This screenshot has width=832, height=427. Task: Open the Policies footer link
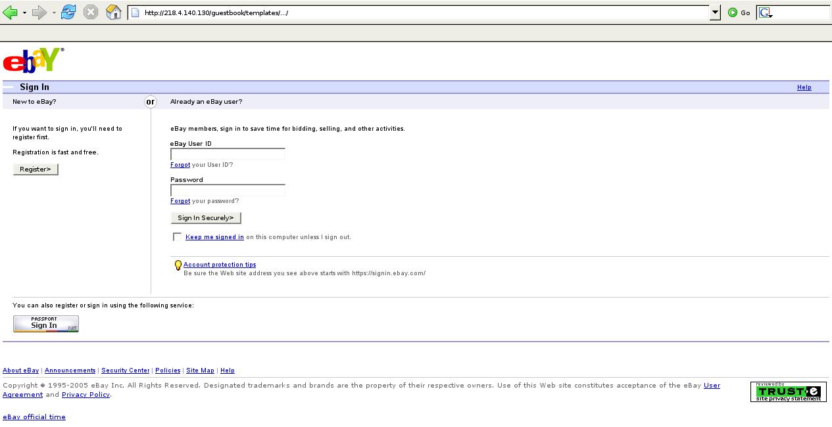pyautogui.click(x=168, y=371)
